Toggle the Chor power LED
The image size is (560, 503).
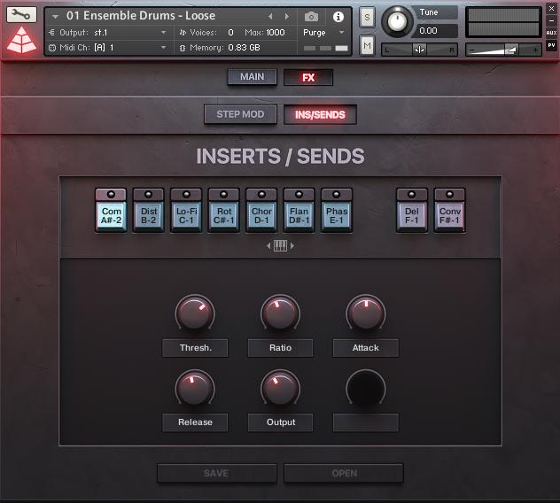(261, 195)
